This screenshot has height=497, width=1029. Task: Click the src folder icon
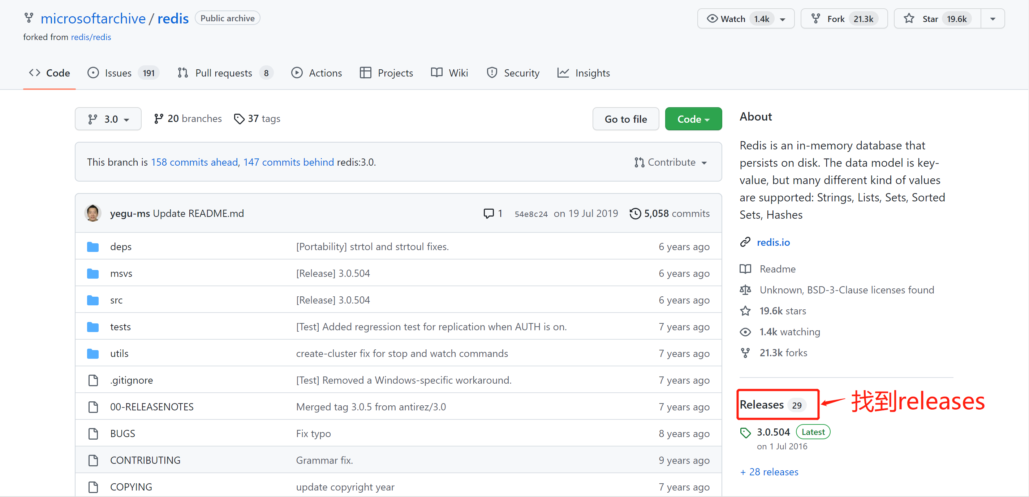coord(92,300)
